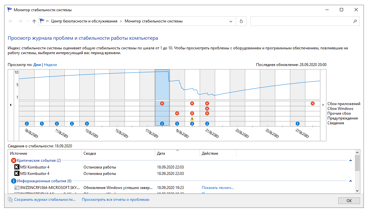Click the application failure icon on 27.09.2020
This screenshot has width=368, height=213.
point(313,103)
